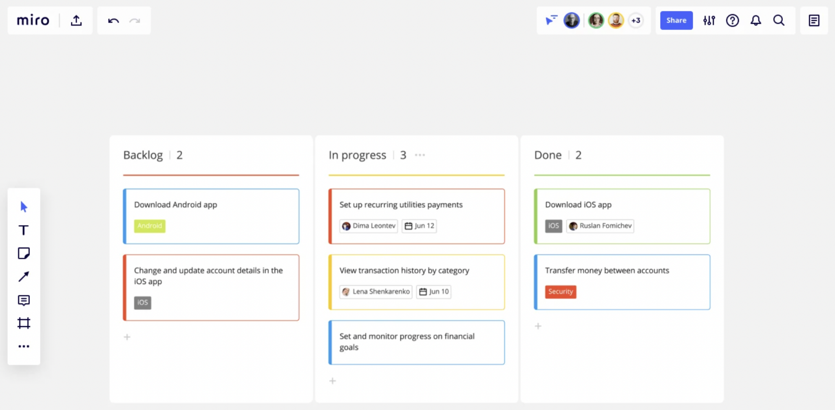Click the Share button
Image resolution: width=835 pixels, height=410 pixels.
pos(676,20)
